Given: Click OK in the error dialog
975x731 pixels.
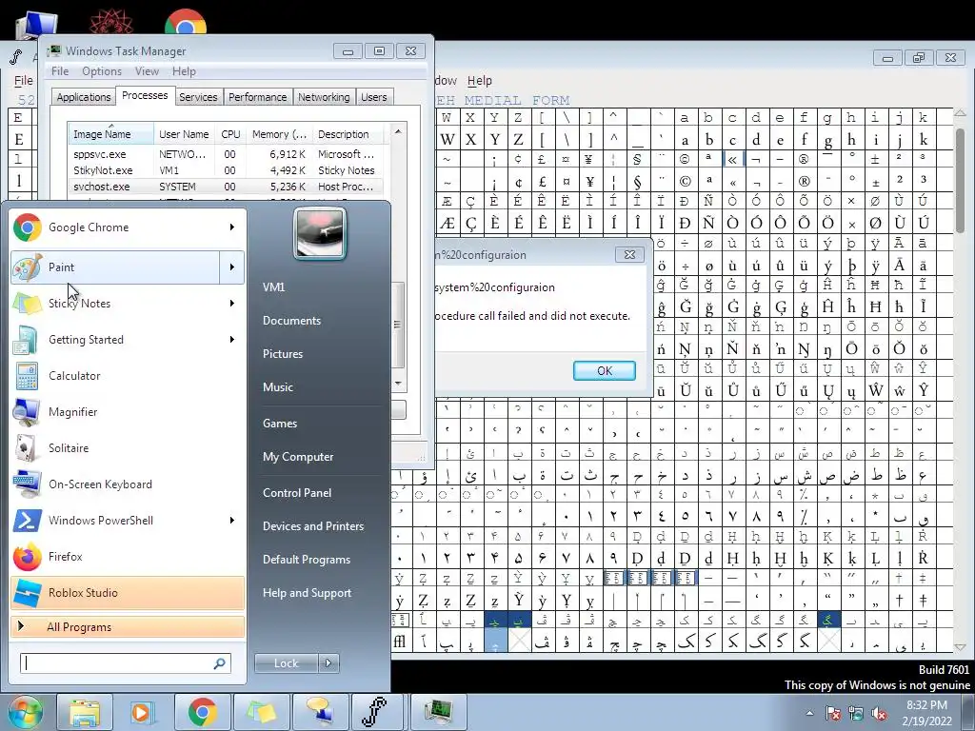Looking at the screenshot, I should [605, 370].
